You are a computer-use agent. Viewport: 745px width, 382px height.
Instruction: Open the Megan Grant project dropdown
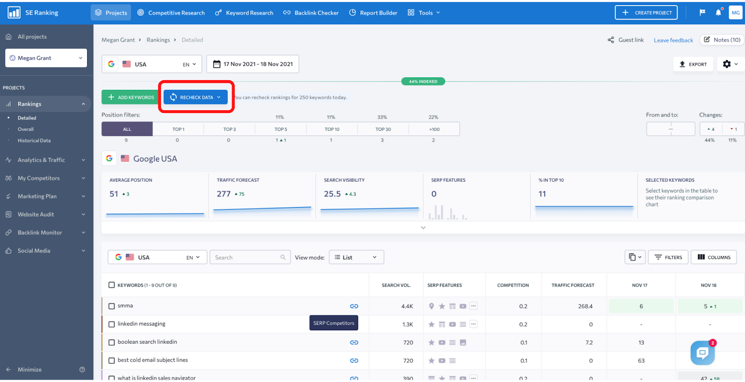coord(46,58)
